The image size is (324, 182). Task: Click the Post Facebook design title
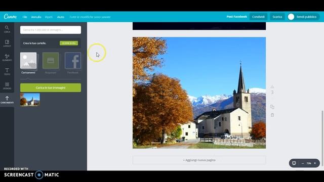[236, 17]
